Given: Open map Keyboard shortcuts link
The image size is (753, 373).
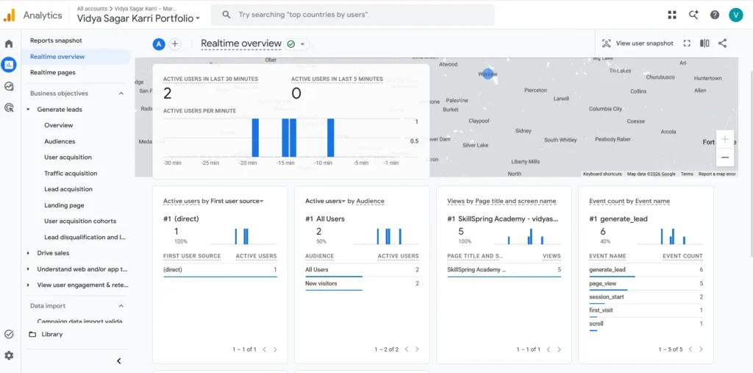Looking at the screenshot, I should 602,174.
